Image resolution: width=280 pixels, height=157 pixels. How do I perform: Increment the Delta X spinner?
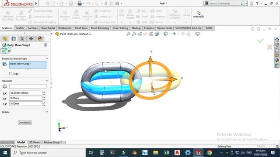44,92
